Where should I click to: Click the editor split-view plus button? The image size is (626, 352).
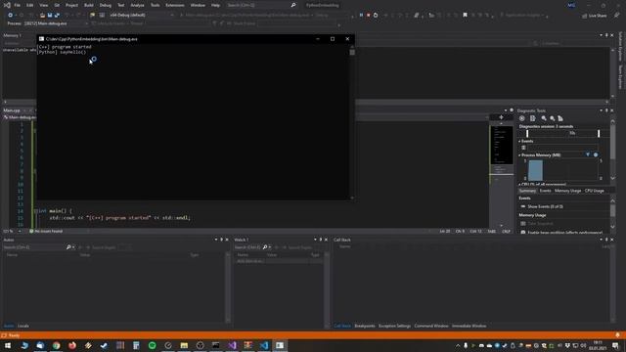501,117
